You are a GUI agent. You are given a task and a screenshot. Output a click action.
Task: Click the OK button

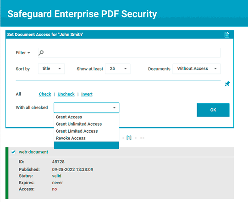(213, 110)
